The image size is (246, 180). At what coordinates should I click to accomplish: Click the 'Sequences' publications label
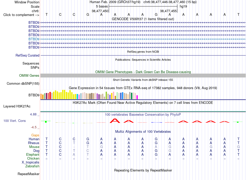[31, 63]
